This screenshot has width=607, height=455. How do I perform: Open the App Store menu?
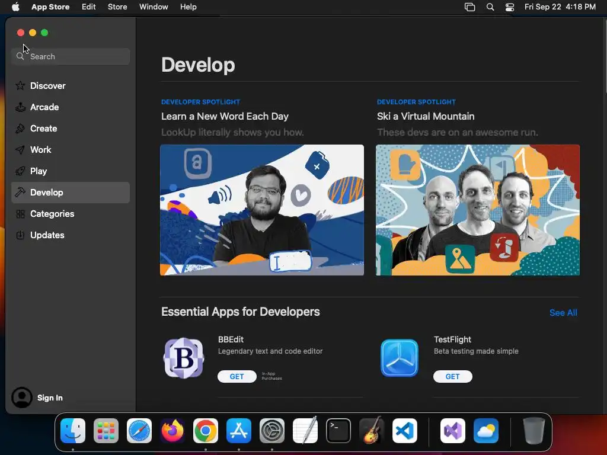50,7
